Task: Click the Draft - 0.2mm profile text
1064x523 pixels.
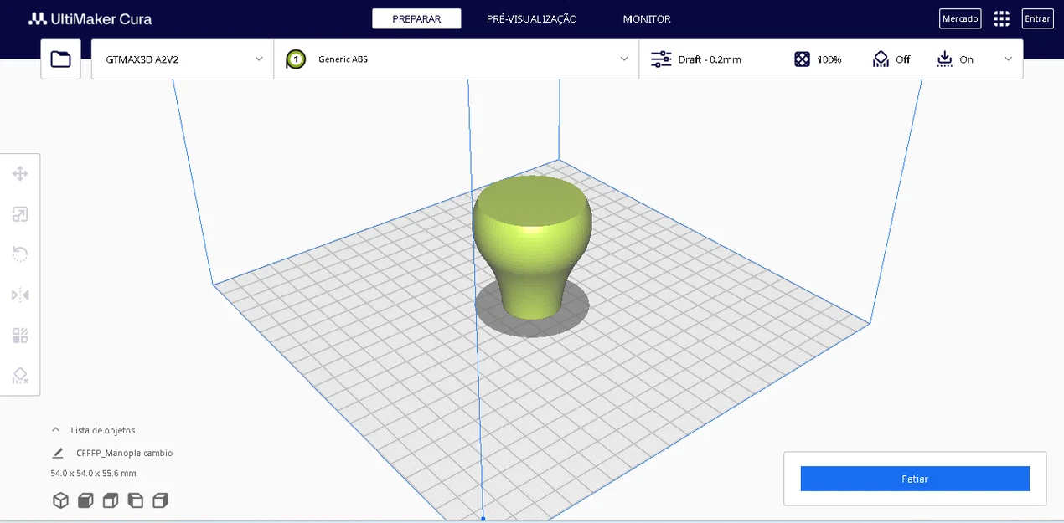Action: [710, 59]
